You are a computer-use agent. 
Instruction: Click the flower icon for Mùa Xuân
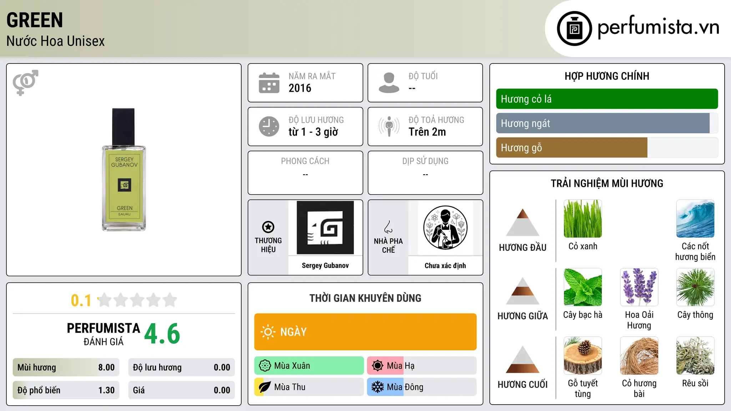click(265, 366)
